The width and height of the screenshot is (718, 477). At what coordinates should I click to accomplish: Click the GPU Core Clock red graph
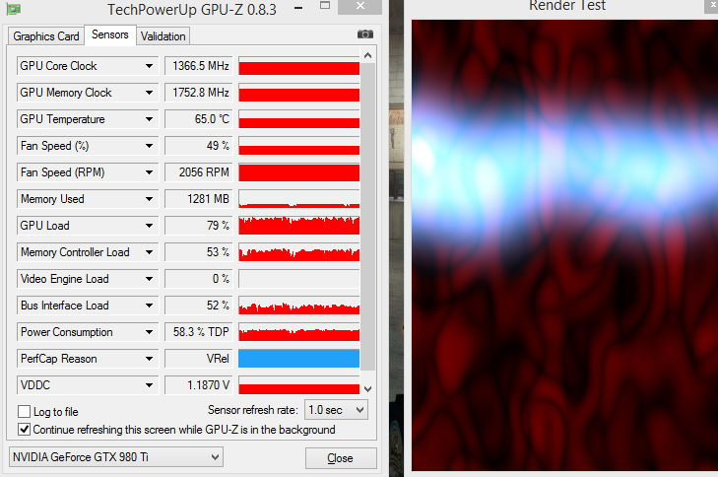click(299, 66)
